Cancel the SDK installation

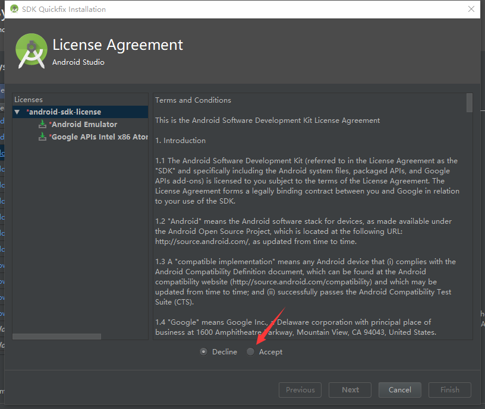[399, 390]
